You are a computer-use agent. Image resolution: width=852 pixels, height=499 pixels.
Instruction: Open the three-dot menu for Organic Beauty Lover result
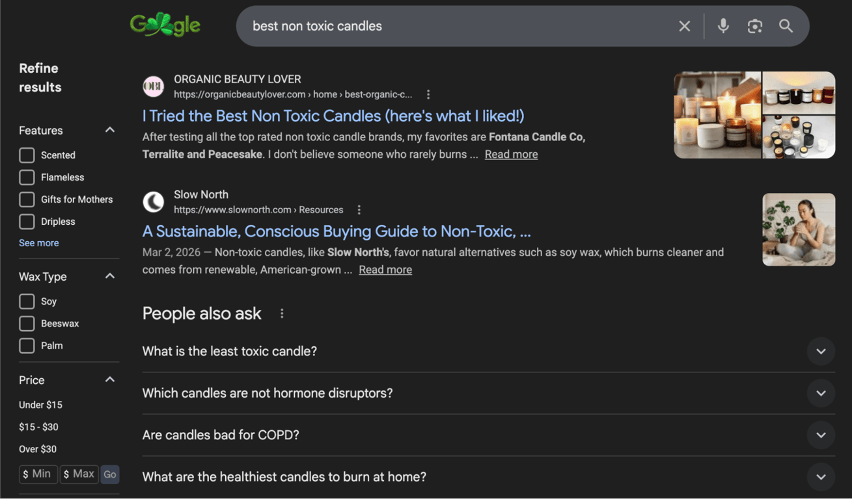(428, 94)
